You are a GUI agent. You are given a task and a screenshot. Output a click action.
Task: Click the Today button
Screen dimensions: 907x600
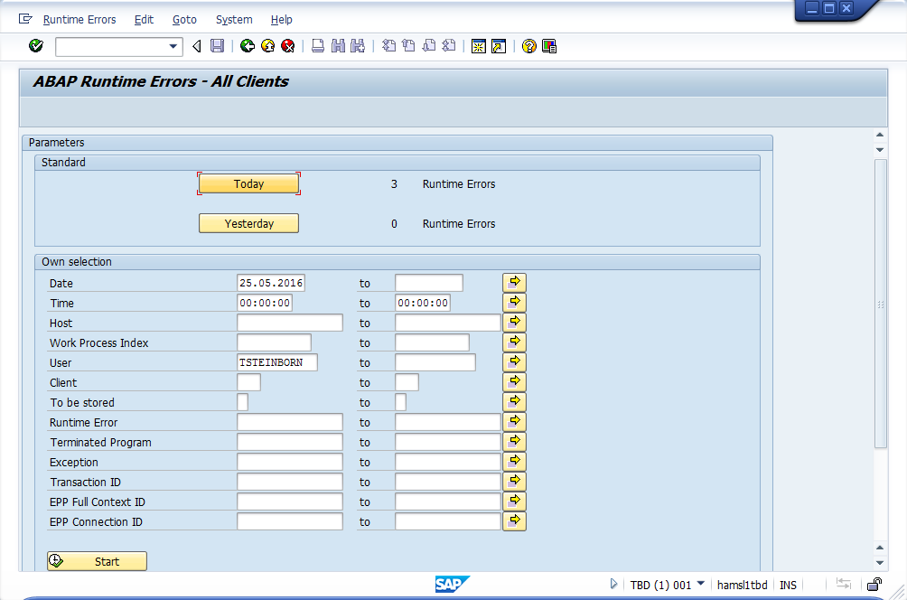pyautogui.click(x=248, y=184)
